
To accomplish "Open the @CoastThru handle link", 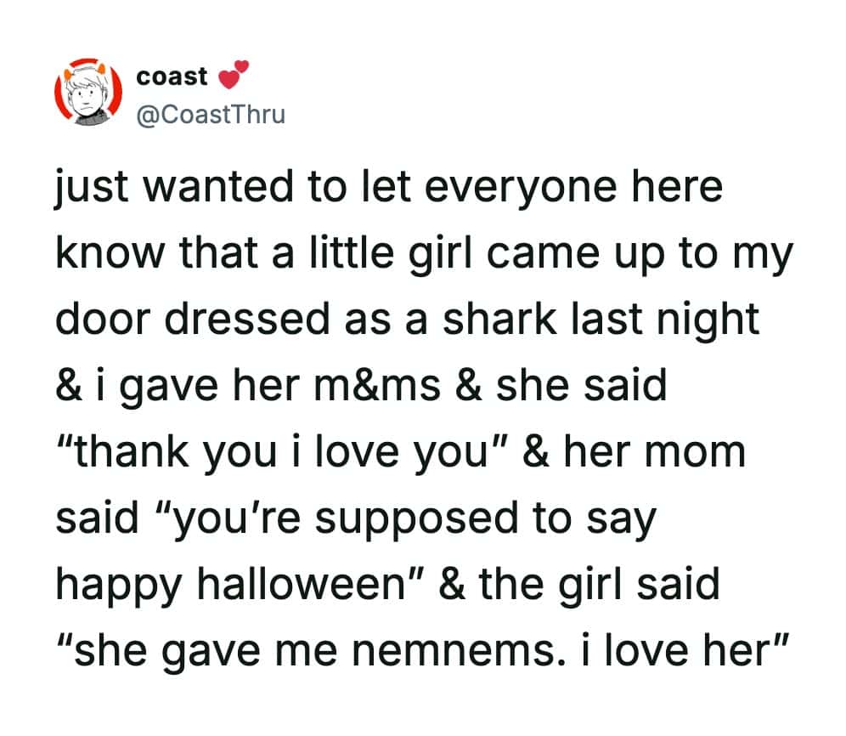I will 211,113.
